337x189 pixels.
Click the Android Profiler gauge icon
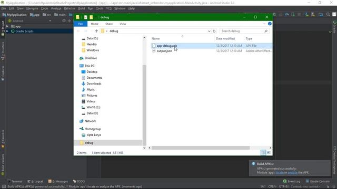coord(286,15)
